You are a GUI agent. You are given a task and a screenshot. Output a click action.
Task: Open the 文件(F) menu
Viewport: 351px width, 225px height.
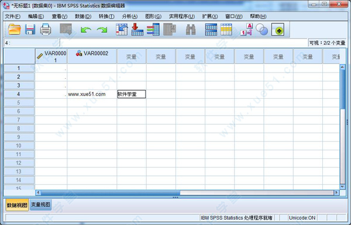12,16
